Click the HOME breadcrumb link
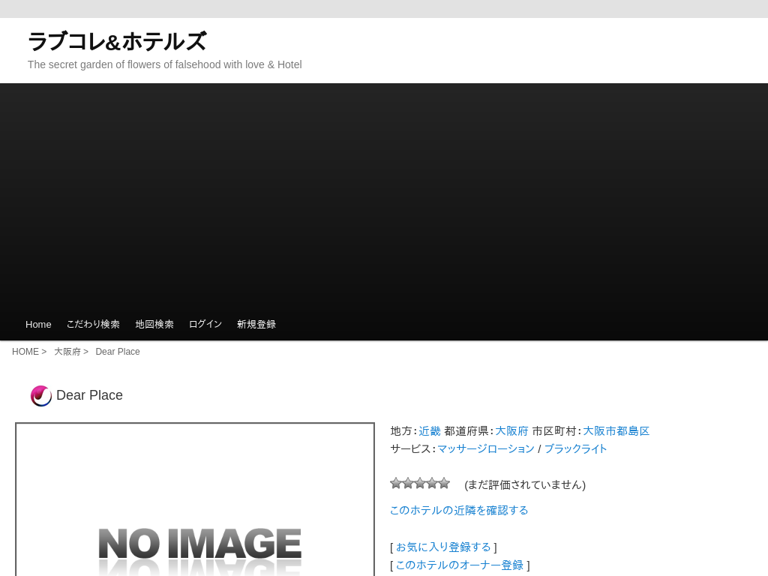This screenshot has height=576, width=768. pos(25,352)
